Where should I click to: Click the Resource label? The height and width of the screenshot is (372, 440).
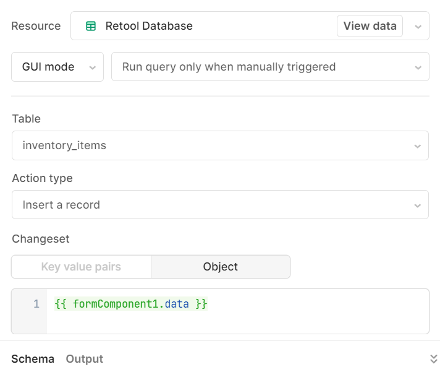point(36,26)
